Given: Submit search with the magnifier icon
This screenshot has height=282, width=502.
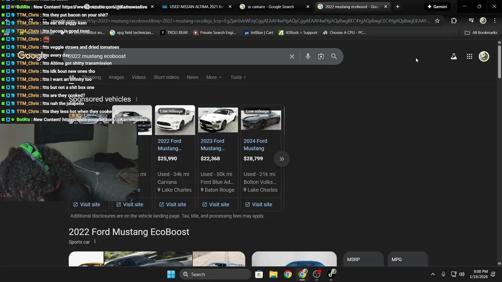Looking at the screenshot, I should [x=334, y=56].
